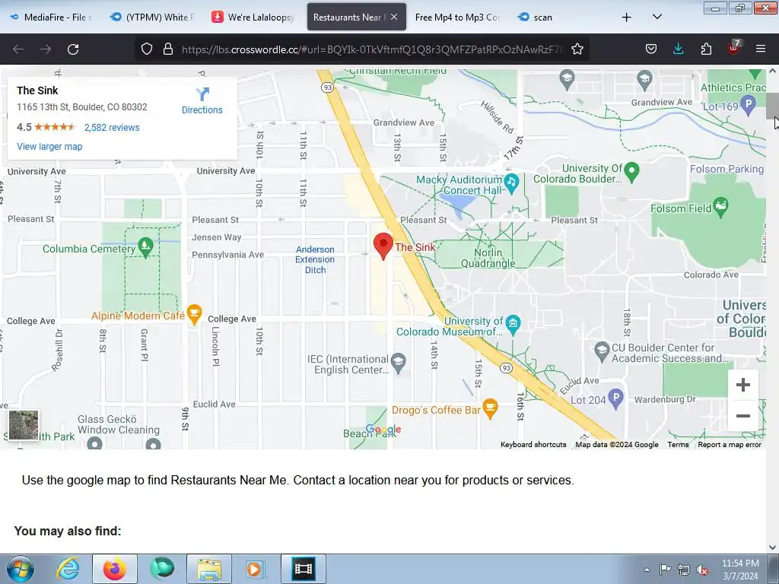The height and width of the screenshot is (584, 779).
Task: Open the 2,582 reviews link
Action: [112, 127]
